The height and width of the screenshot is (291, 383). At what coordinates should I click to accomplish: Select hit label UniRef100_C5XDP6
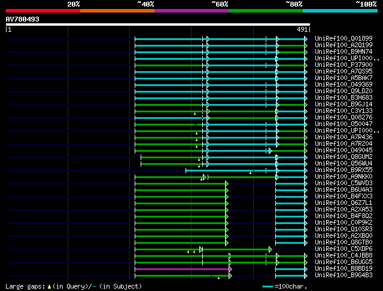(344, 249)
